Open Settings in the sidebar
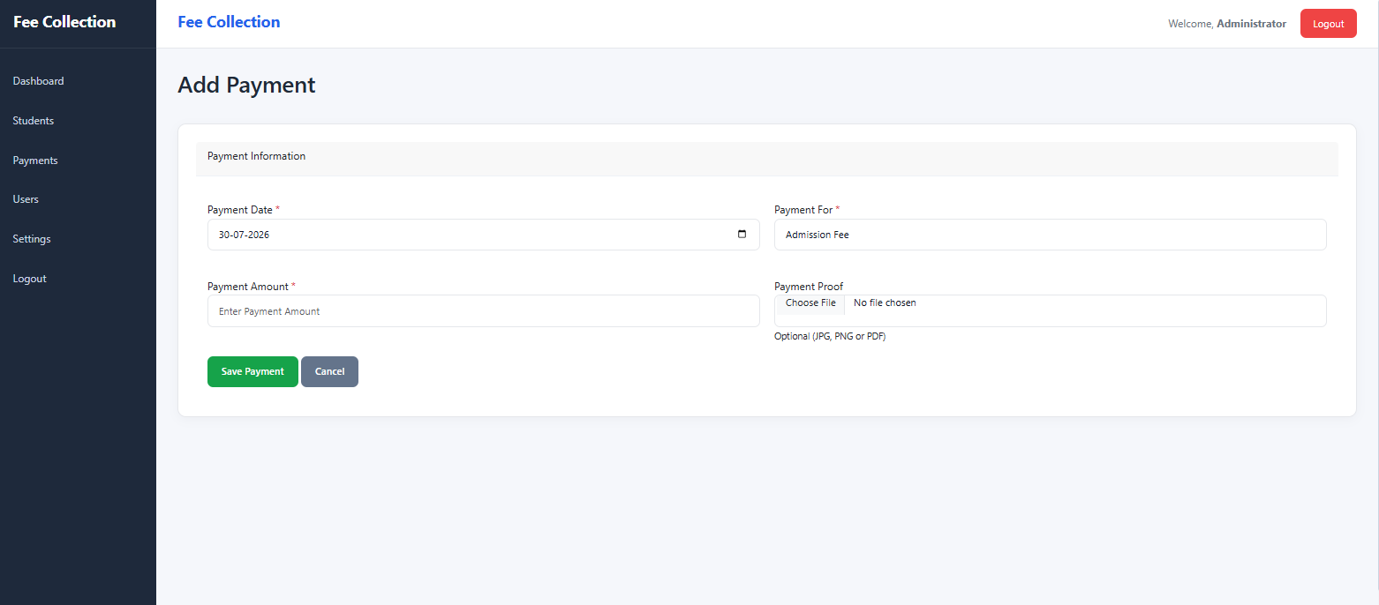Screen dimensions: 1379x605 pos(32,239)
